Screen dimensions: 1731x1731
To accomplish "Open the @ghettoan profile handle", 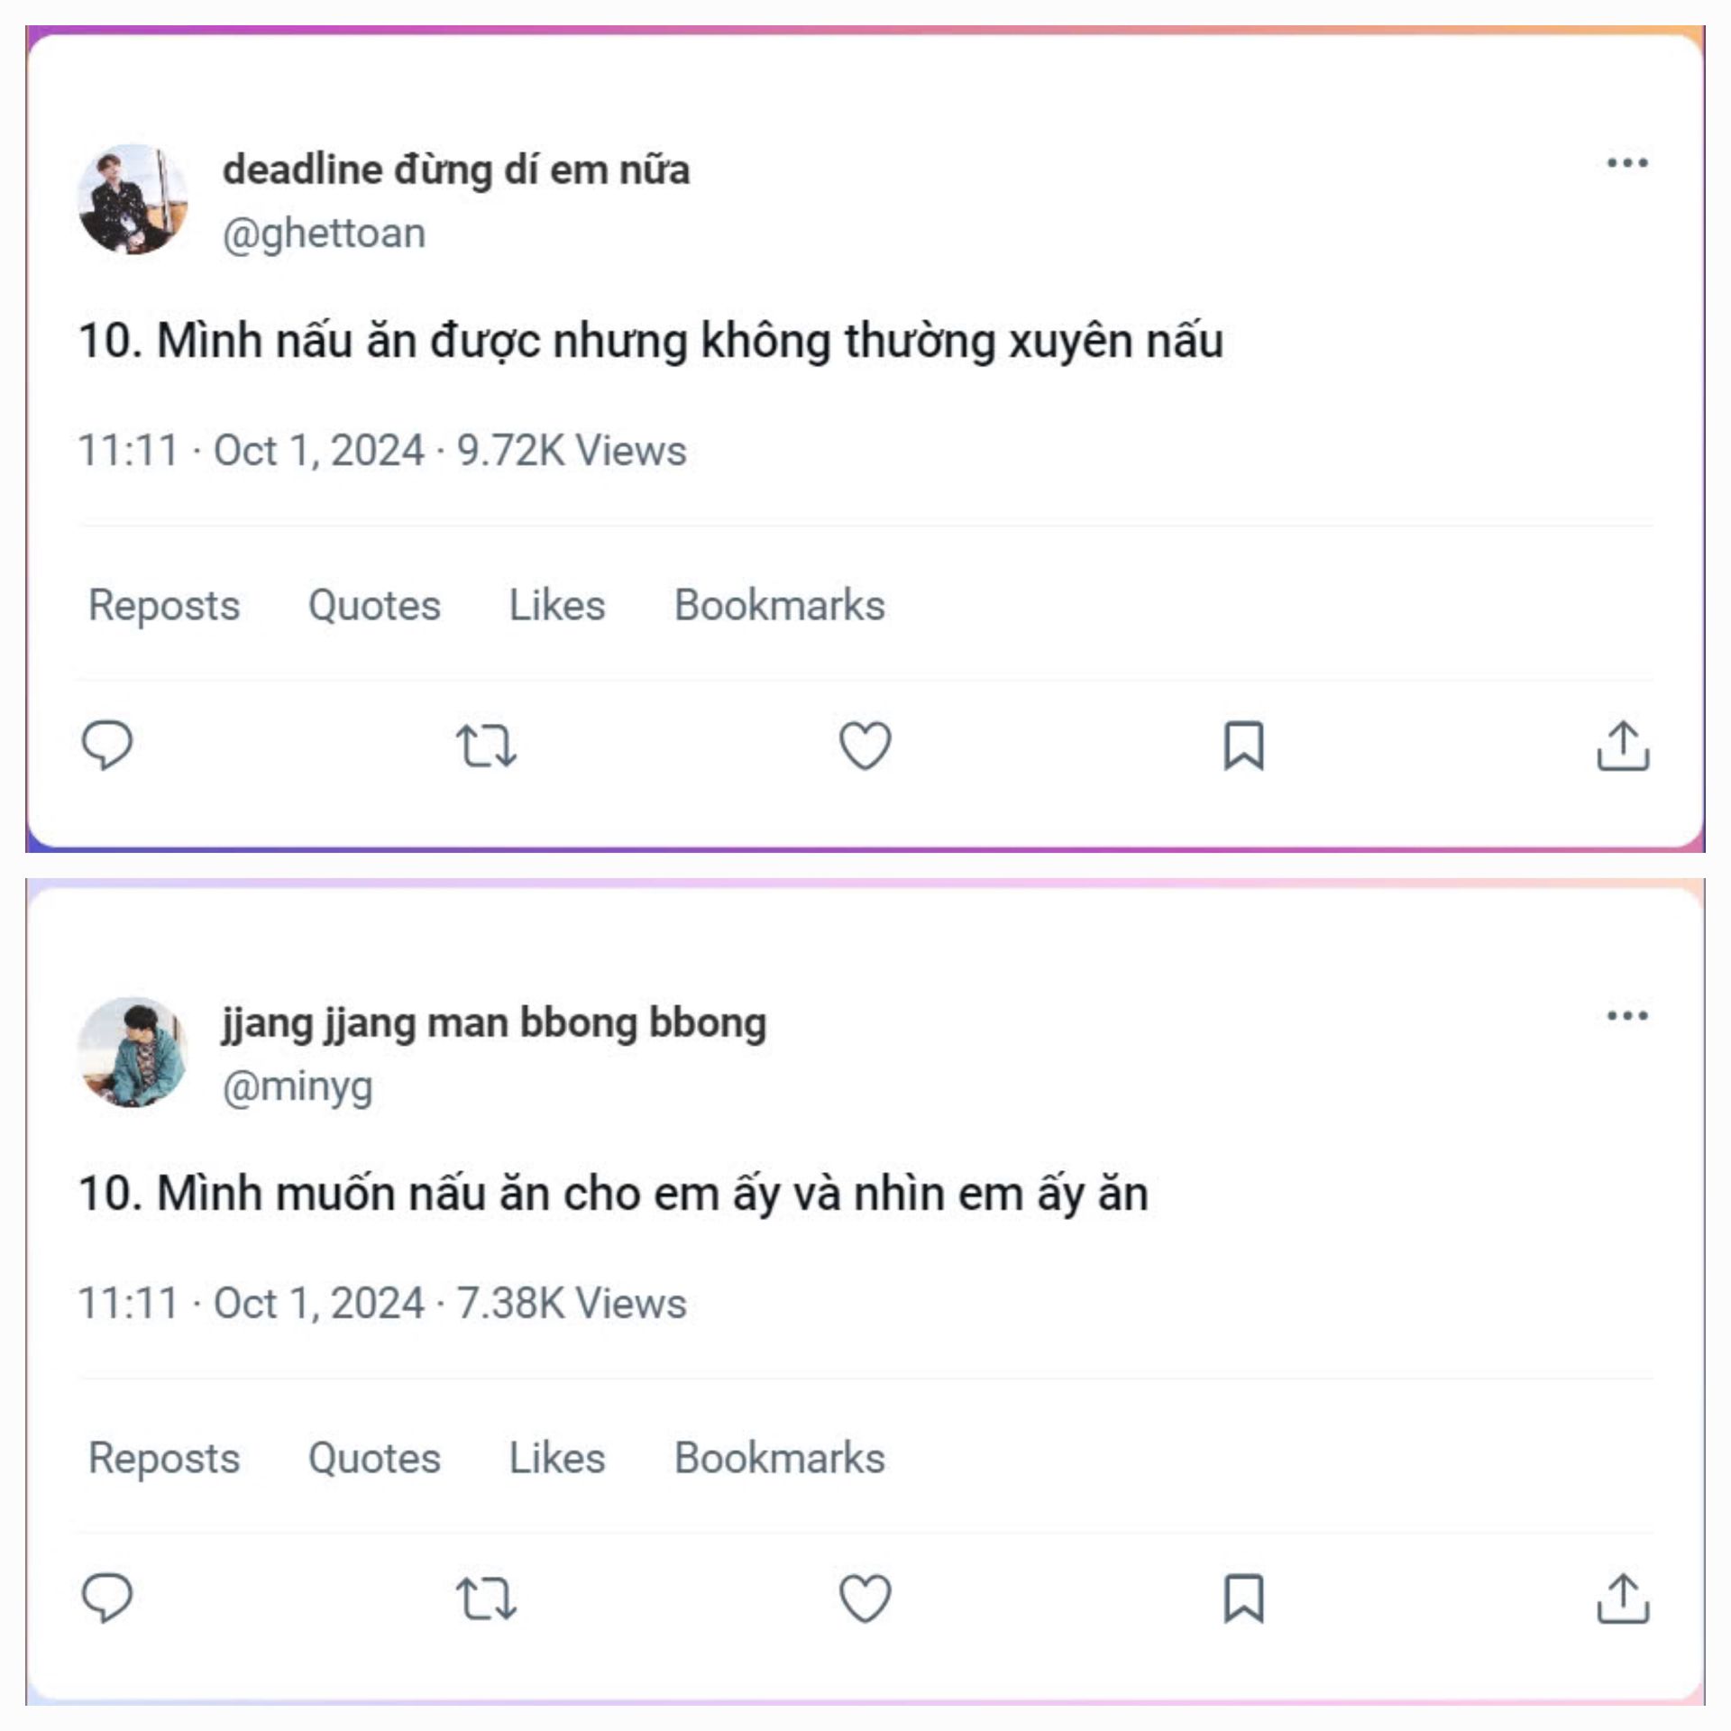I will pyautogui.click(x=324, y=234).
